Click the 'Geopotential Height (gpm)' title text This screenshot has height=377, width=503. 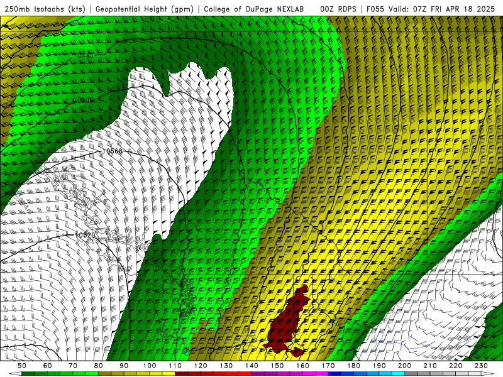[145, 9]
